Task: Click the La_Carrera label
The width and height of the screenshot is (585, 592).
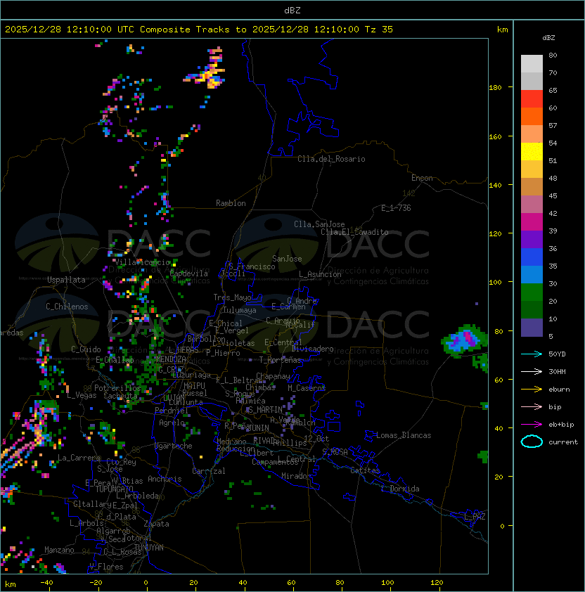Action: 79,458
